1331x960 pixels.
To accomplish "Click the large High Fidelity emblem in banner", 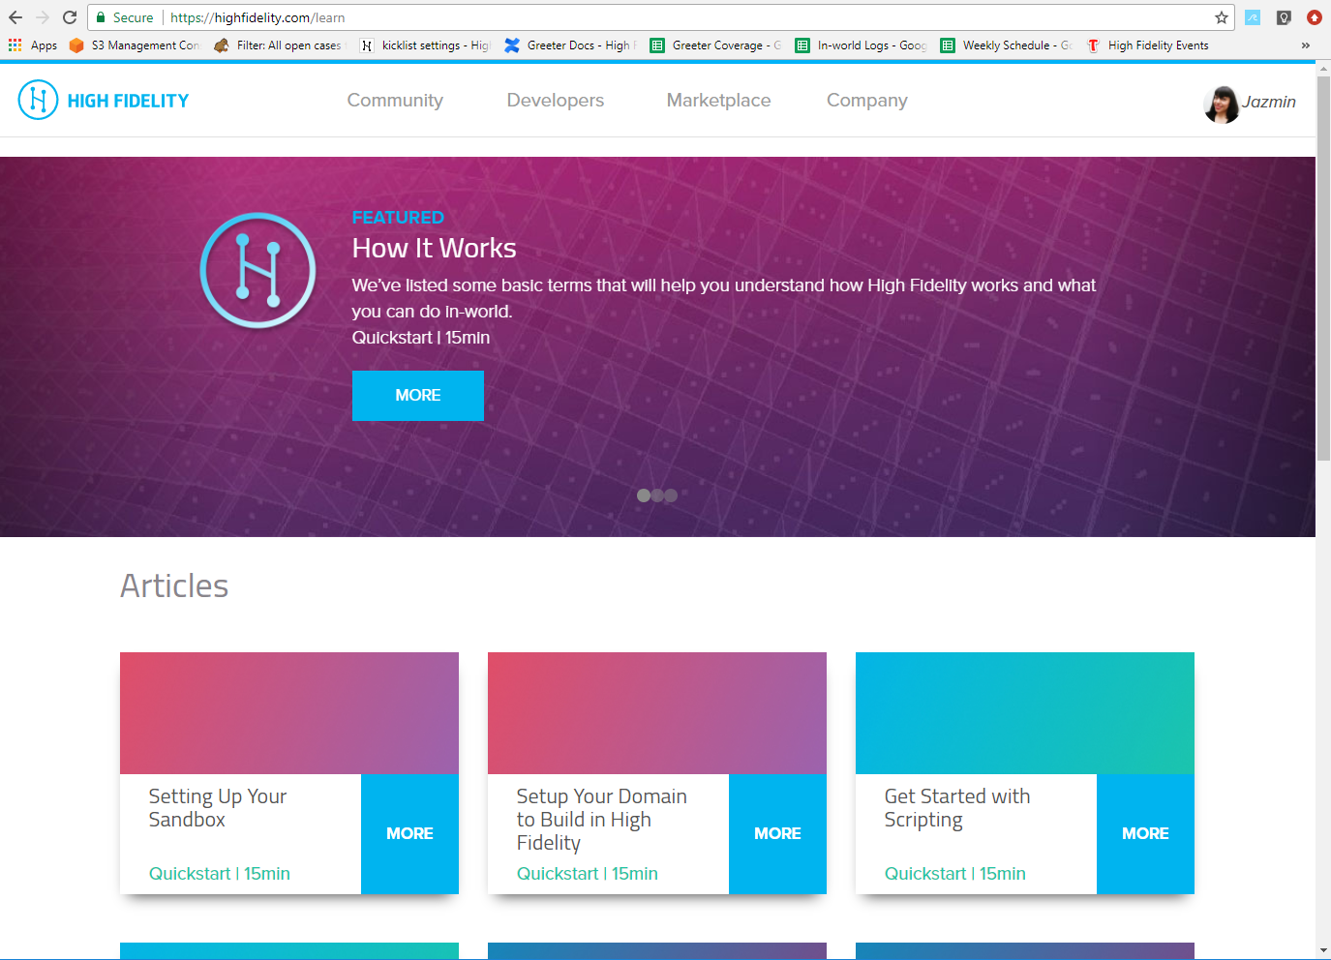I will 257,270.
